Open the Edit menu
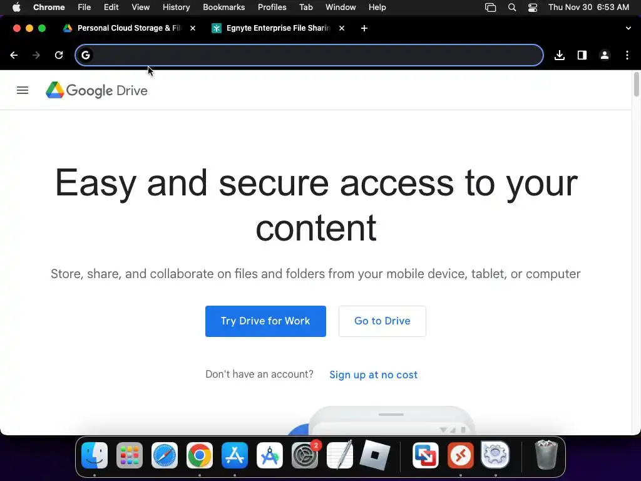Viewport: 641px width, 481px height. 111,8
